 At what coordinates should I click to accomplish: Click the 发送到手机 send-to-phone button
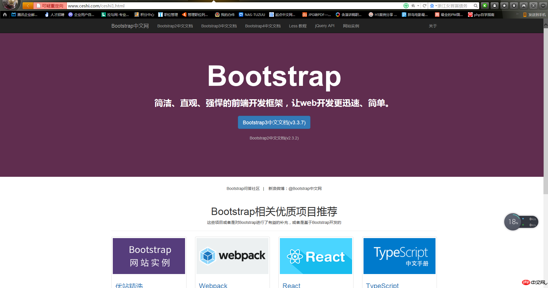click(x=534, y=15)
